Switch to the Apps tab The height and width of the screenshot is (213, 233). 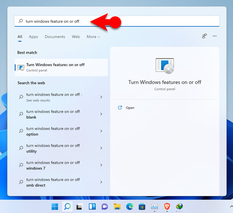(33, 37)
